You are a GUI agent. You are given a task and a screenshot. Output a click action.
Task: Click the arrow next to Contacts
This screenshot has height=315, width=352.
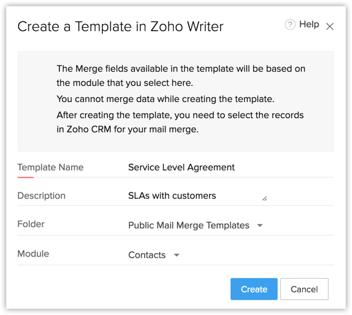(177, 255)
